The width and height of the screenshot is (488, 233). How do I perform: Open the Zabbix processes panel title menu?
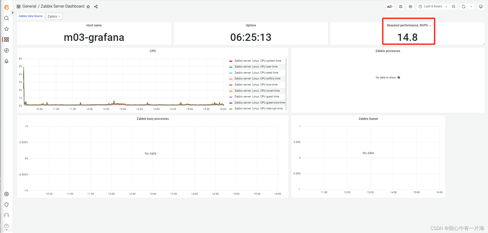[388, 51]
